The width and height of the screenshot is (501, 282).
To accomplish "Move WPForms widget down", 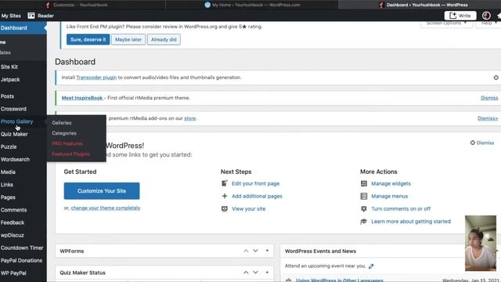I will tap(255, 251).
